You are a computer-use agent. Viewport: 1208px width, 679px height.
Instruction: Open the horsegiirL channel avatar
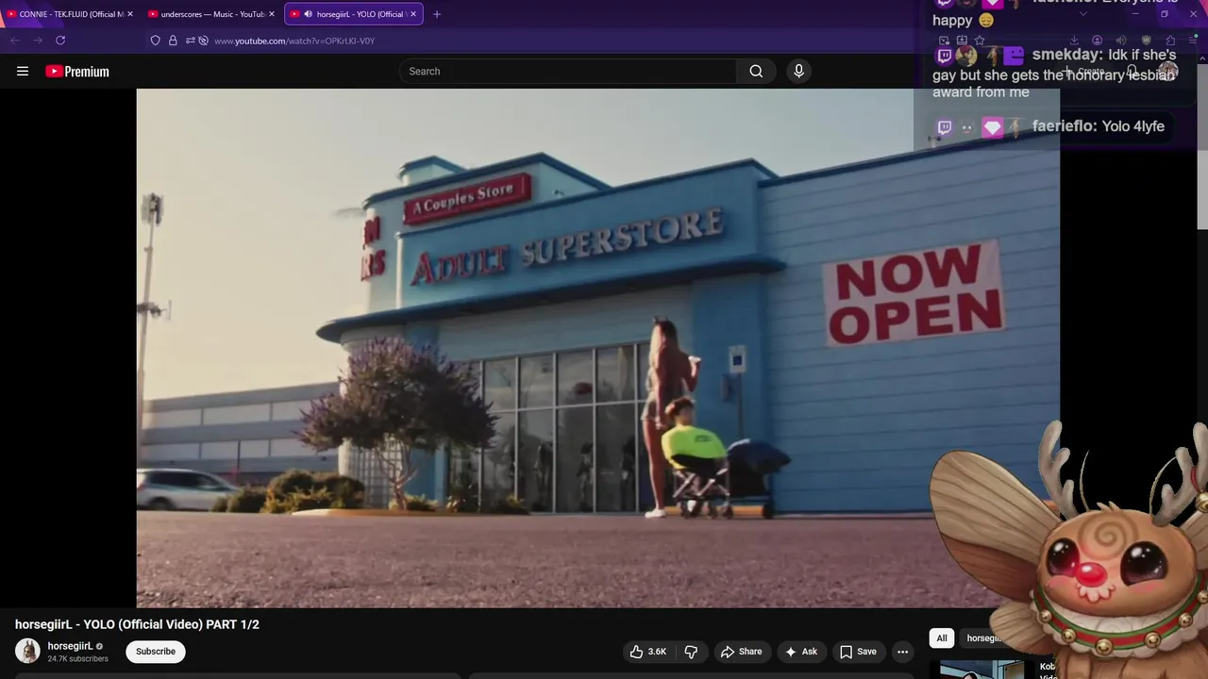(27, 651)
